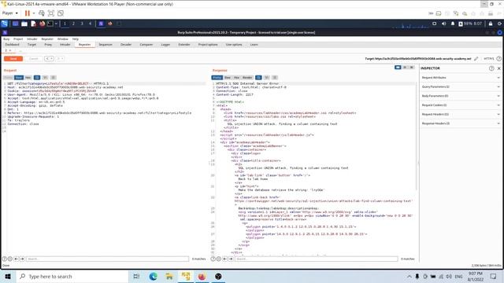The image size is (504, 283).
Task: Open the Repeater menu
Action: (47, 39)
